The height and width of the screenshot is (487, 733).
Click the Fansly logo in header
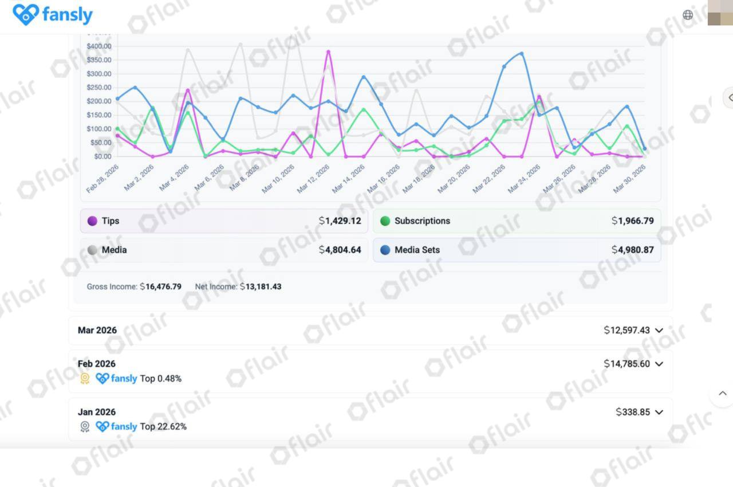52,15
